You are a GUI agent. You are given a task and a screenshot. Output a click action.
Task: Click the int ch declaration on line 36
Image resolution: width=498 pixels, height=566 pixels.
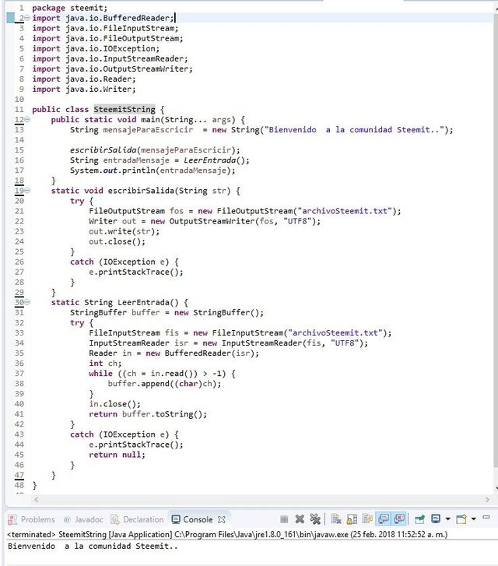pyautogui.click(x=105, y=363)
